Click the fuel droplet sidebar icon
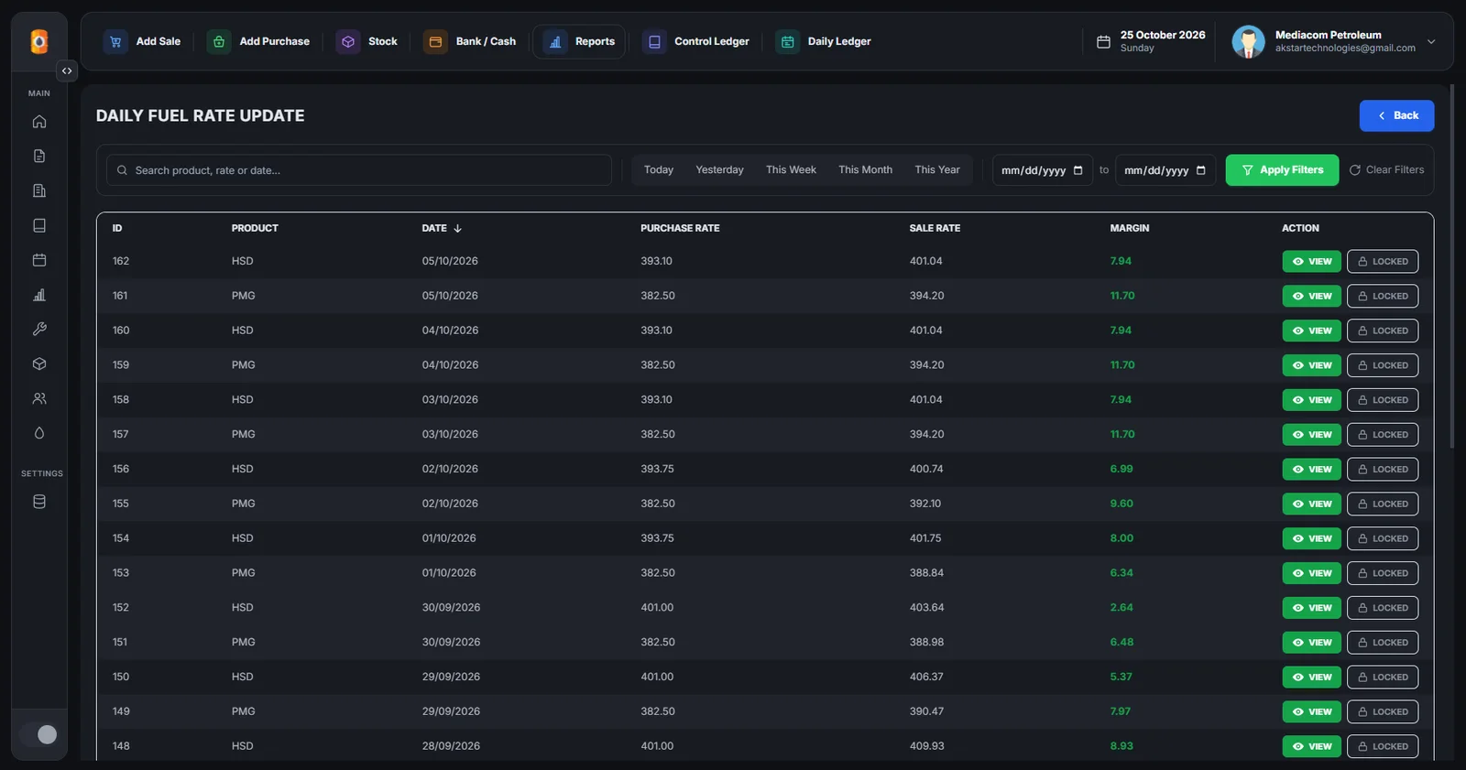 pos(39,433)
